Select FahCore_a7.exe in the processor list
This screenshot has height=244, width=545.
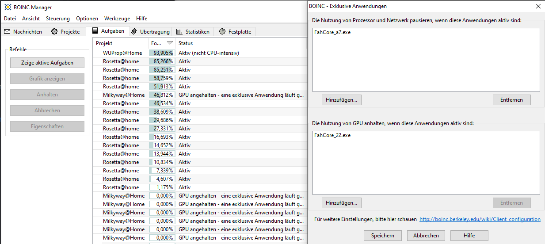click(332, 33)
